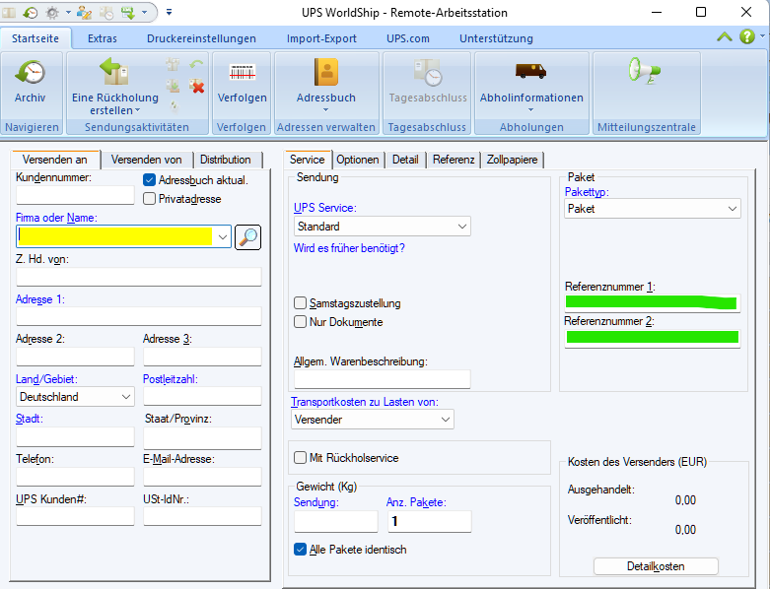Open the customize quick-access toolbar arrow
Viewport: 770px width, 589px height.
click(169, 12)
